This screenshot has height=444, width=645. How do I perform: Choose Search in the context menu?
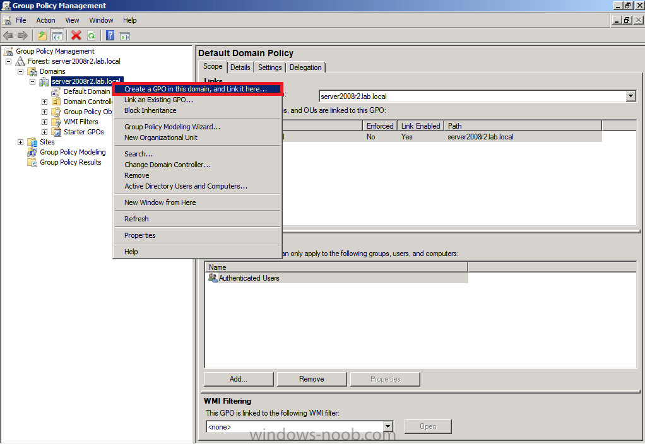tap(198, 154)
